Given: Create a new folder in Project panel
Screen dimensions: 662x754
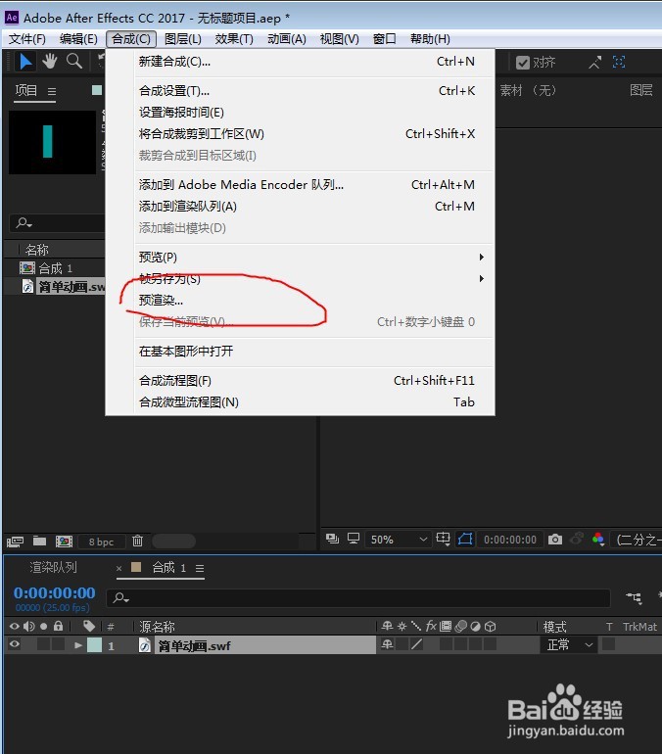Looking at the screenshot, I should click(39, 542).
